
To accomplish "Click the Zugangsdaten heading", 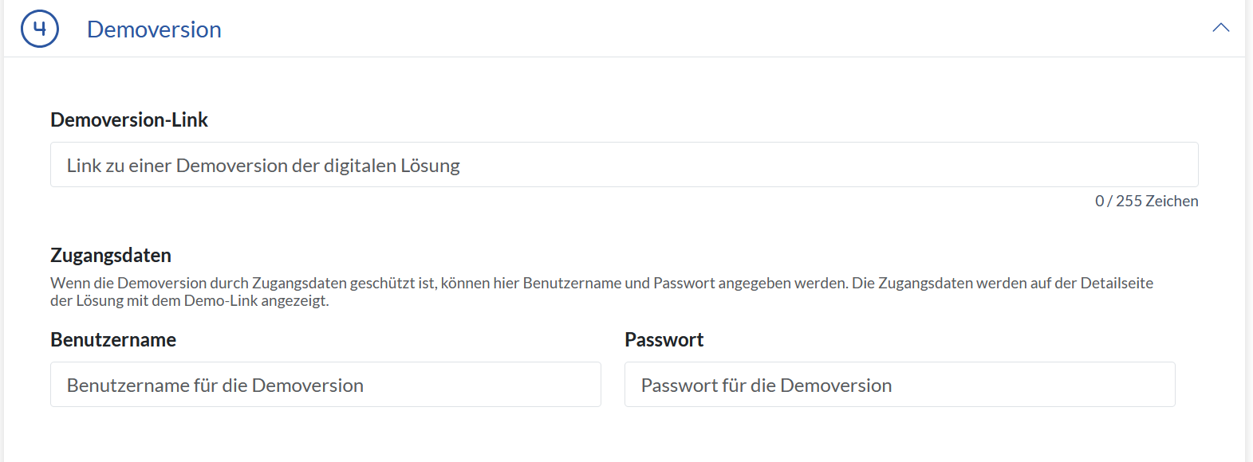I will (x=111, y=255).
